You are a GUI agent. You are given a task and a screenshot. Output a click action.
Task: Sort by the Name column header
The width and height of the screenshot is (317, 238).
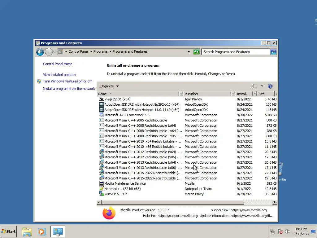tap(138, 94)
